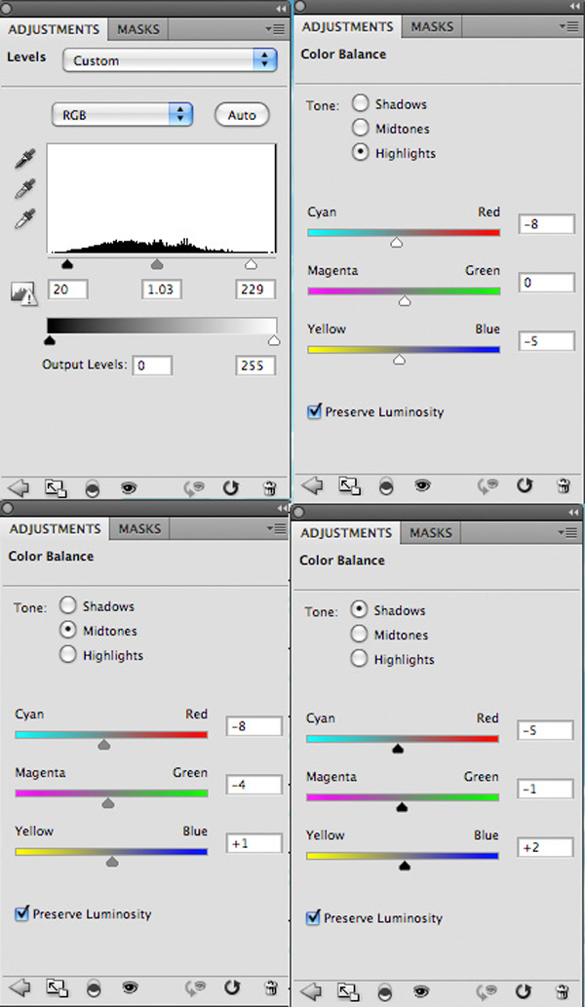Image resolution: width=585 pixels, height=1007 pixels.
Task: Toggle Levels layer visibility eye icon
Action: (129, 488)
